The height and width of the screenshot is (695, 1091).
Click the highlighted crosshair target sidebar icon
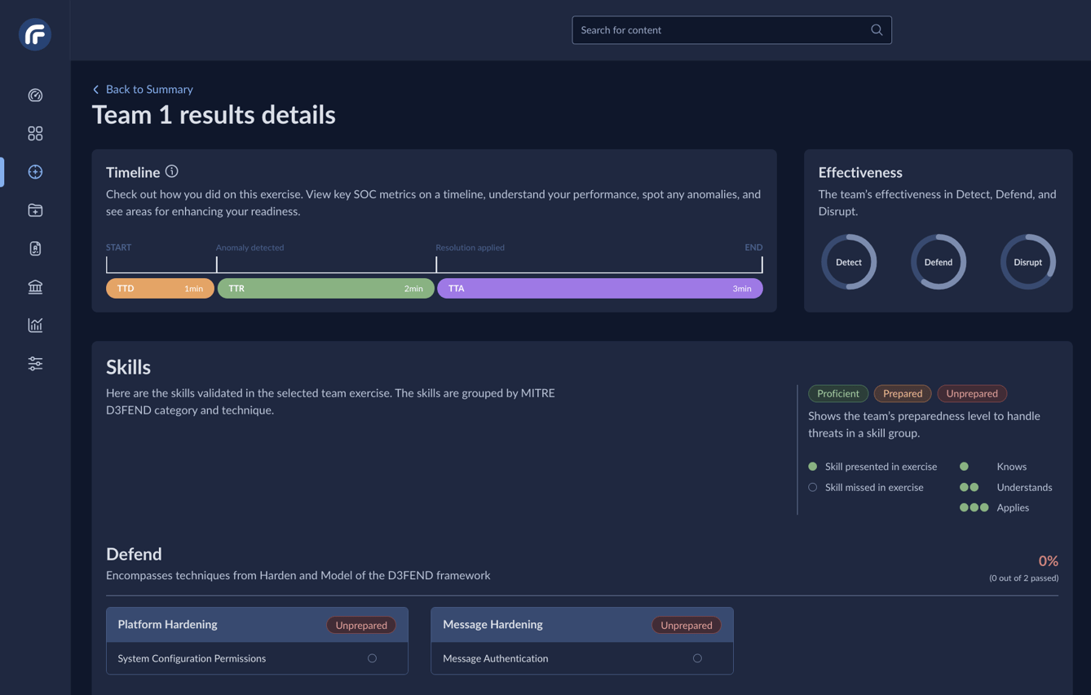tap(34, 171)
